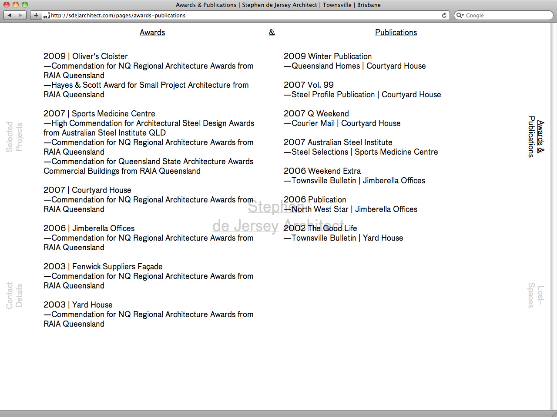Click 'Townsville Bulletin | Yard House' line
The image size is (557, 417).
(343, 238)
